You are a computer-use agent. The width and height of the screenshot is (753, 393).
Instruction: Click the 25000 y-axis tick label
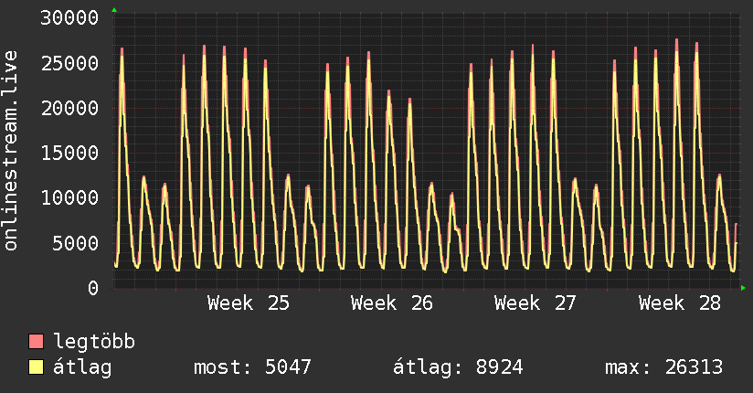tap(69, 63)
